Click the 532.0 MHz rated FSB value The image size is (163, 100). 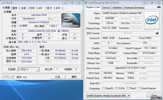tap(26, 62)
